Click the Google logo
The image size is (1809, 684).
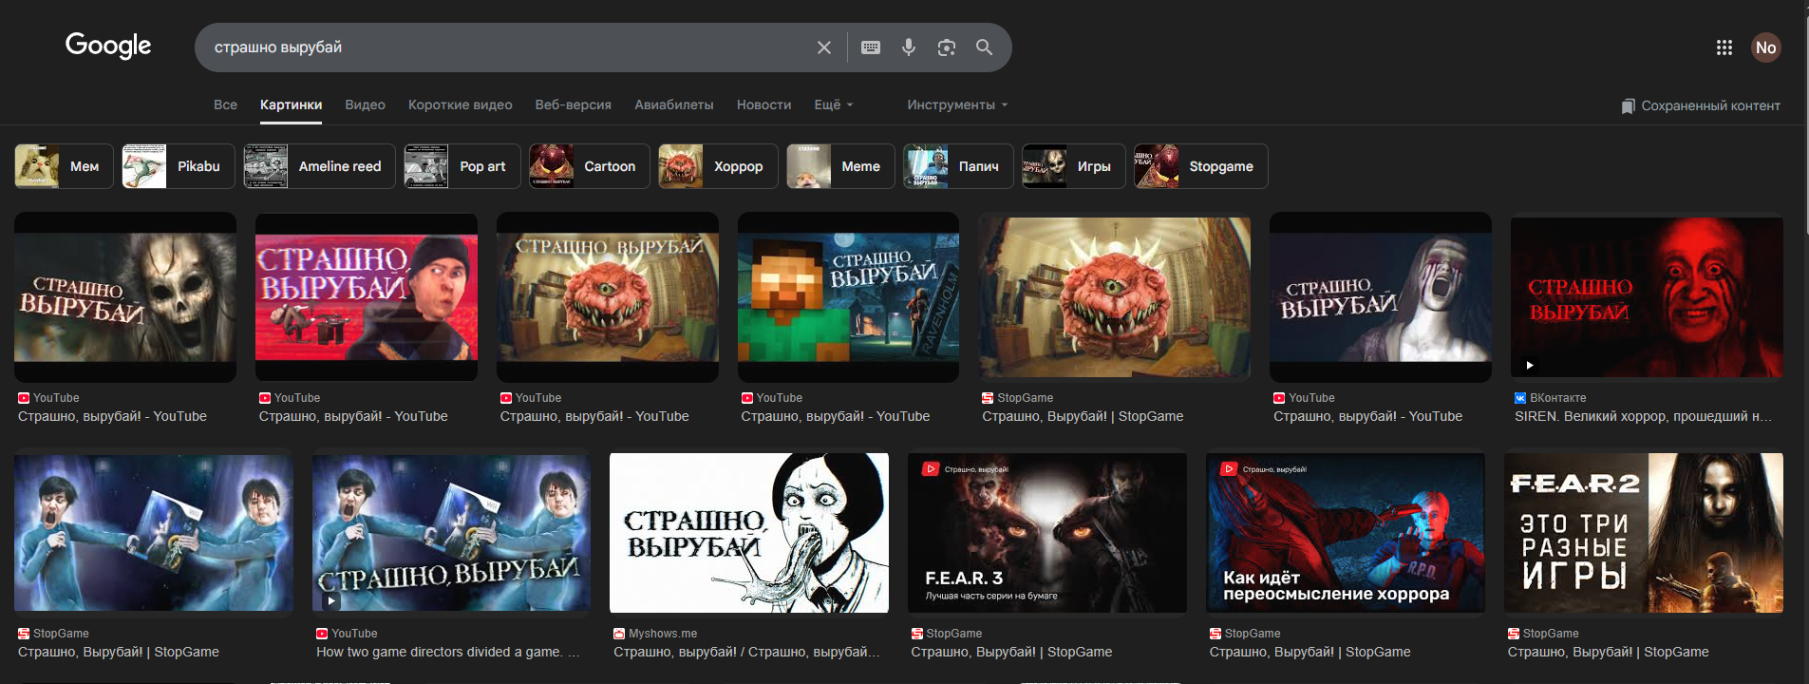(x=108, y=46)
